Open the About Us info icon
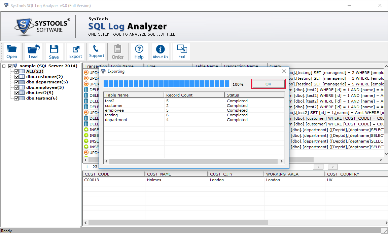This screenshot has height=234, width=388. tap(160, 52)
